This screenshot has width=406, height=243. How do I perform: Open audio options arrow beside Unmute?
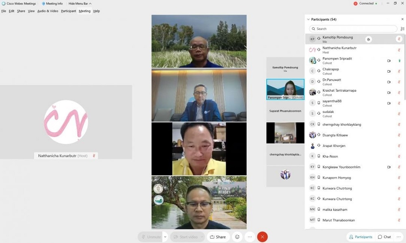point(165,237)
